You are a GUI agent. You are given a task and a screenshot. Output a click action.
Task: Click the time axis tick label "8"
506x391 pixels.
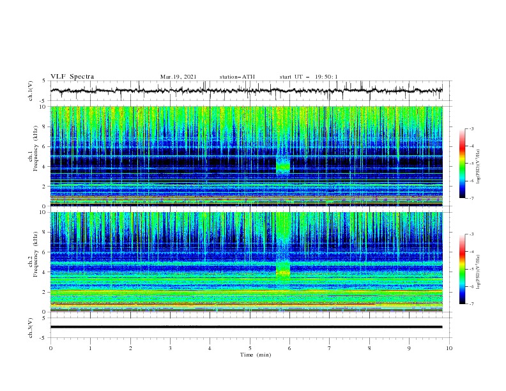[x=369, y=348]
